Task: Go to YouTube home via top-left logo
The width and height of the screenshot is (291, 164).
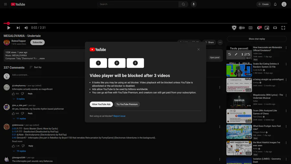Action: 18,4
